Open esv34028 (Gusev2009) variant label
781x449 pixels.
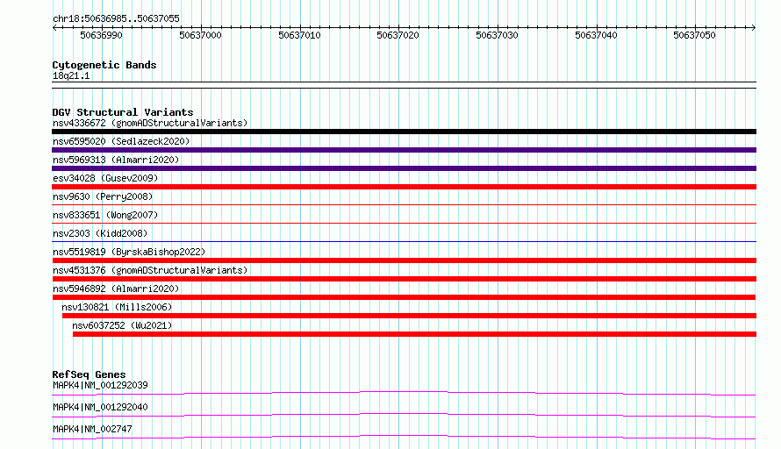click(105, 178)
